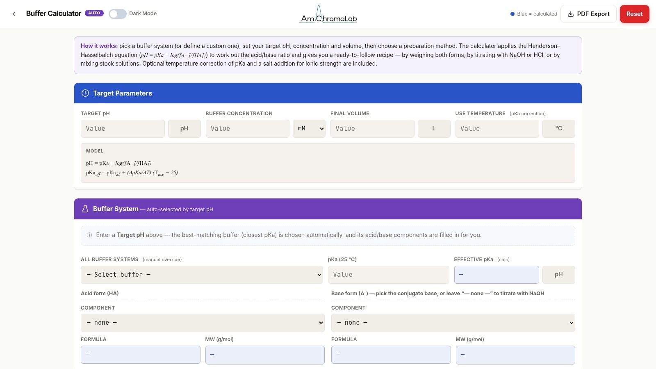Focus the Use Temperature value field
The image size is (656, 369).
pos(497,129)
